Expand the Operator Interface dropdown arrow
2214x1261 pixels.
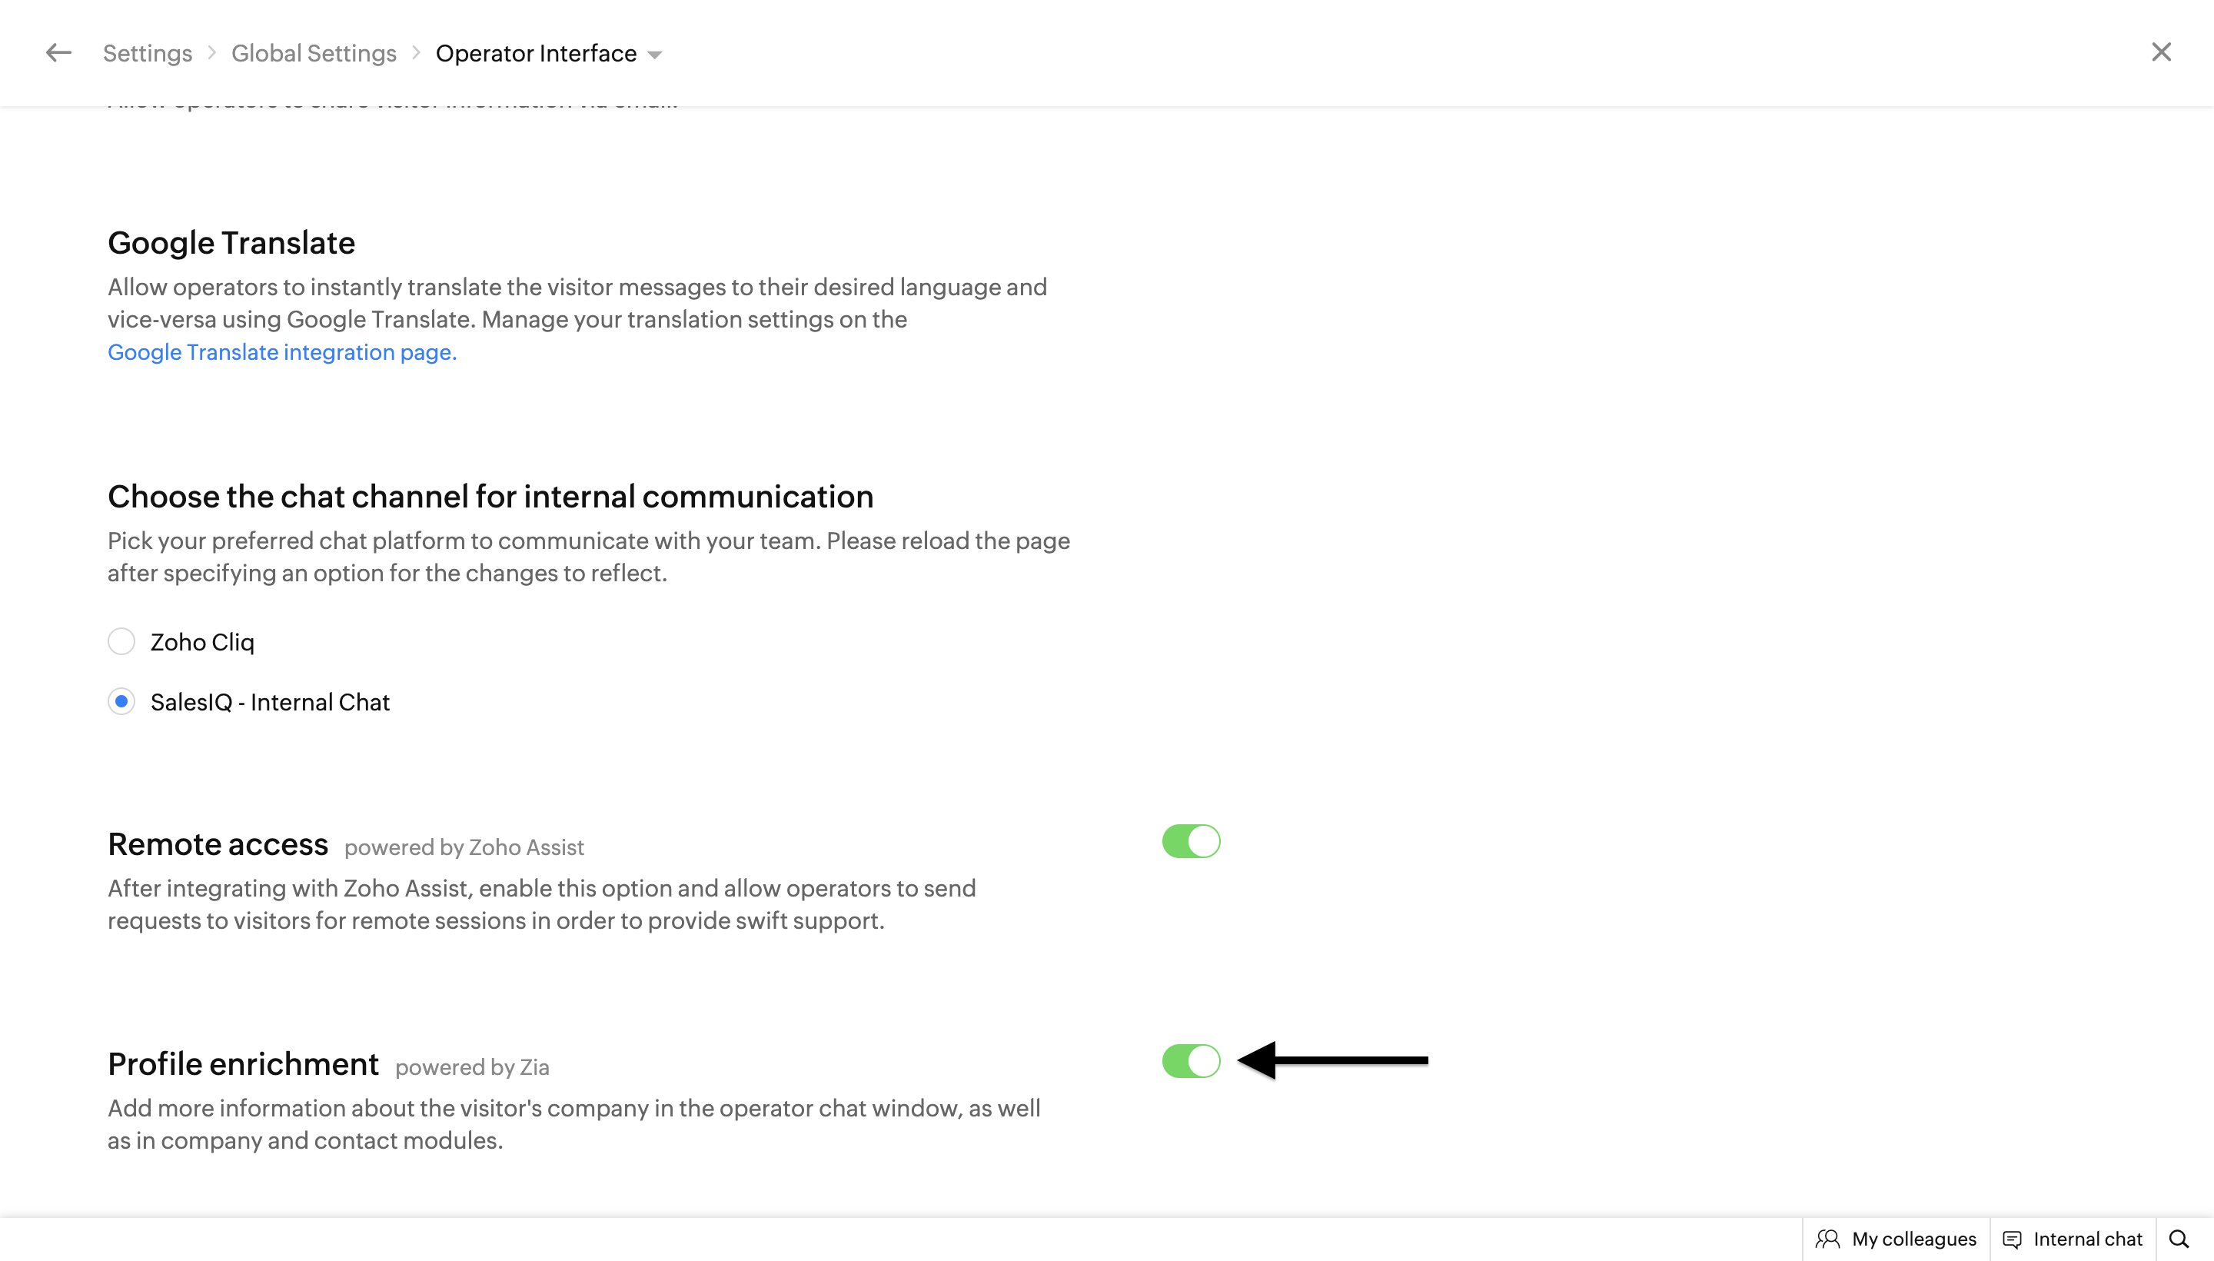654,55
